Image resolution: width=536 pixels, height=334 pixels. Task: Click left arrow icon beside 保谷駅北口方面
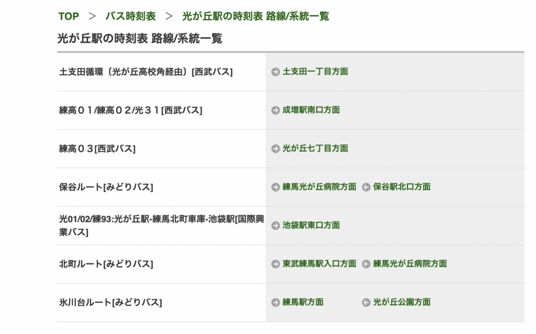coord(366,187)
